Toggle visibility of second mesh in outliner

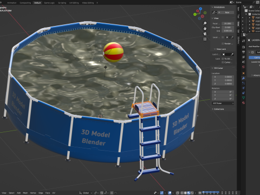coord(243,21)
